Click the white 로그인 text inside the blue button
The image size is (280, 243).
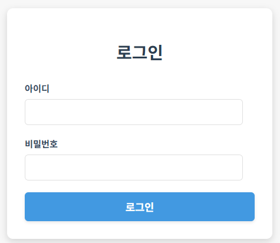pyautogui.click(x=140, y=207)
